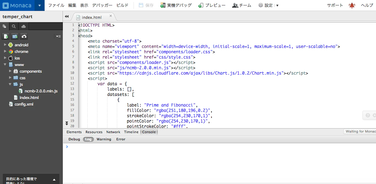Switch to the cloud panel tab
The width and height of the screenshot is (376, 184).
pos(24,26)
